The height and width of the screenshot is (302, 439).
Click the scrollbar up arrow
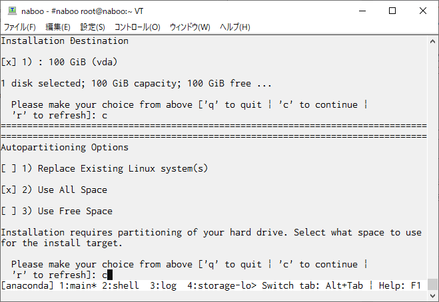point(432,42)
